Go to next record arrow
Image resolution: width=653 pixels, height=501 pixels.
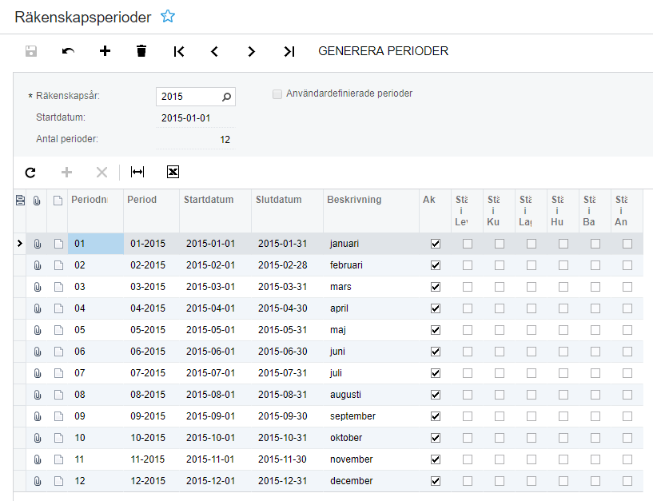(251, 51)
